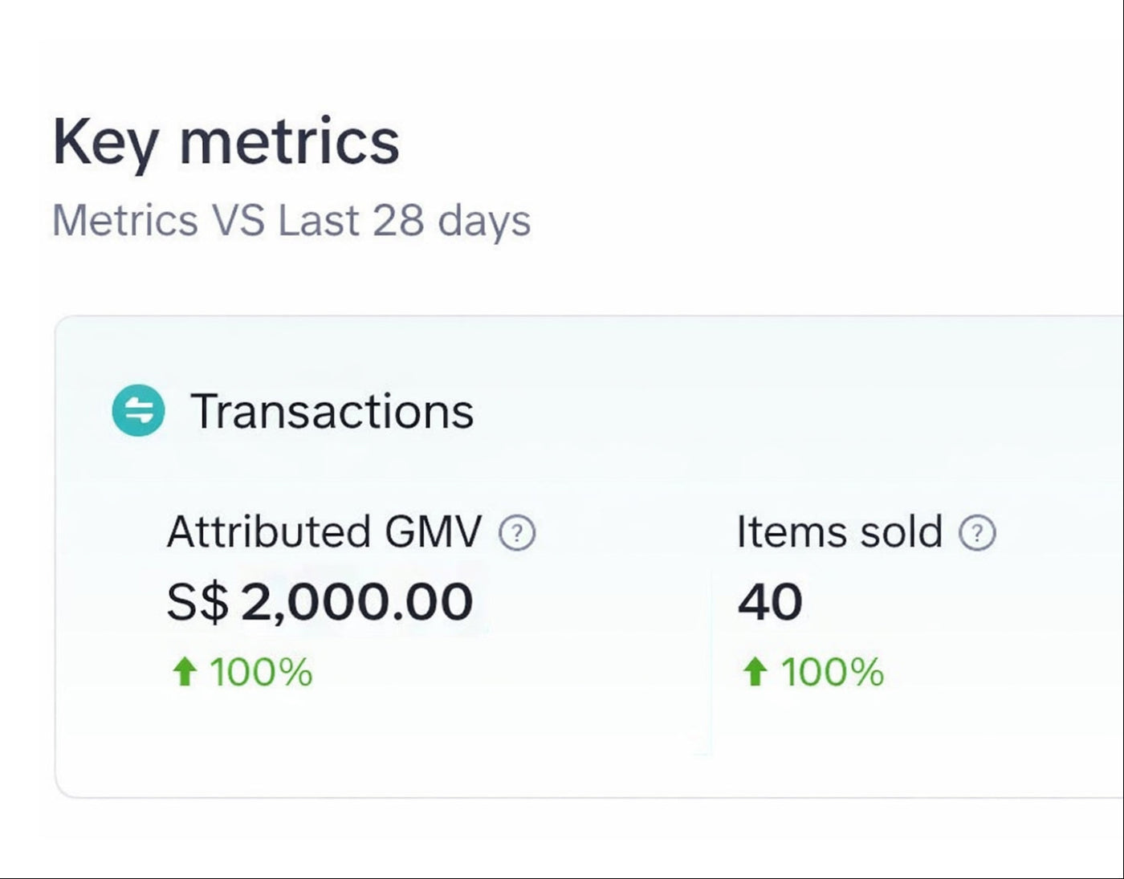Click the Attributed GMV label

click(x=324, y=532)
